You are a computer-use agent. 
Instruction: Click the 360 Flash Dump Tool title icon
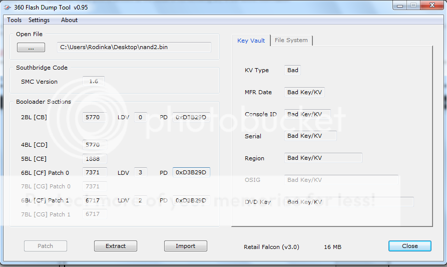[x=8, y=7]
